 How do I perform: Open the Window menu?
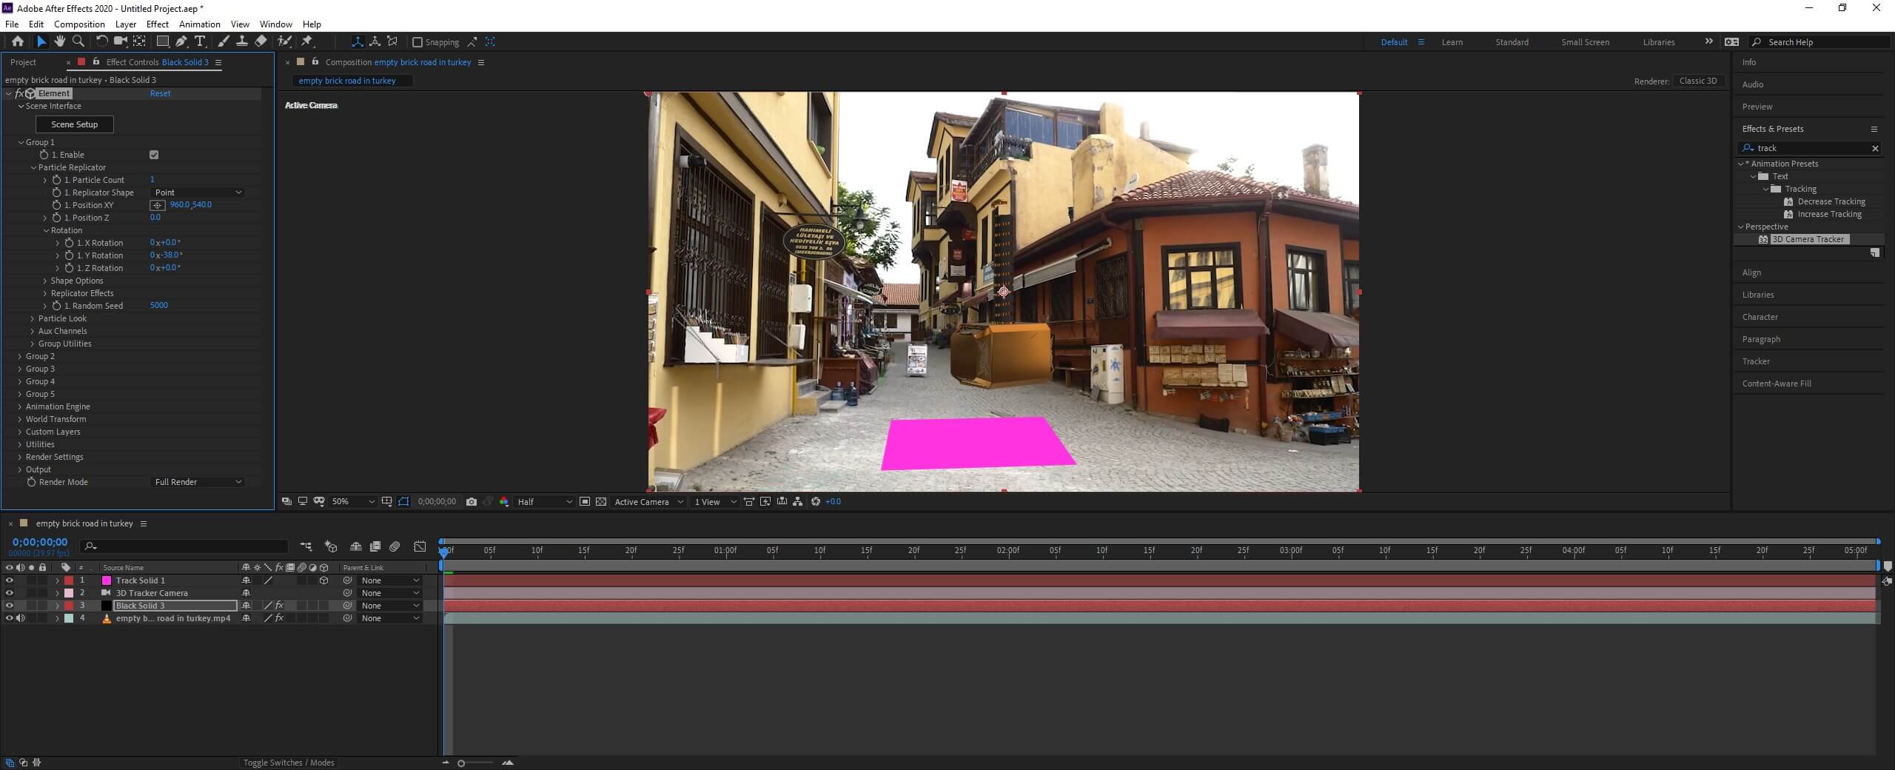point(275,24)
